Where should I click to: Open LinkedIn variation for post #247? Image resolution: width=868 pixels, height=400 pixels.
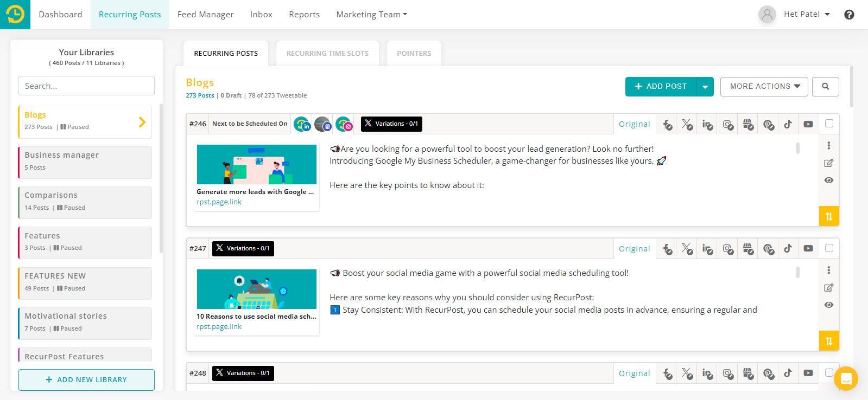pos(707,249)
